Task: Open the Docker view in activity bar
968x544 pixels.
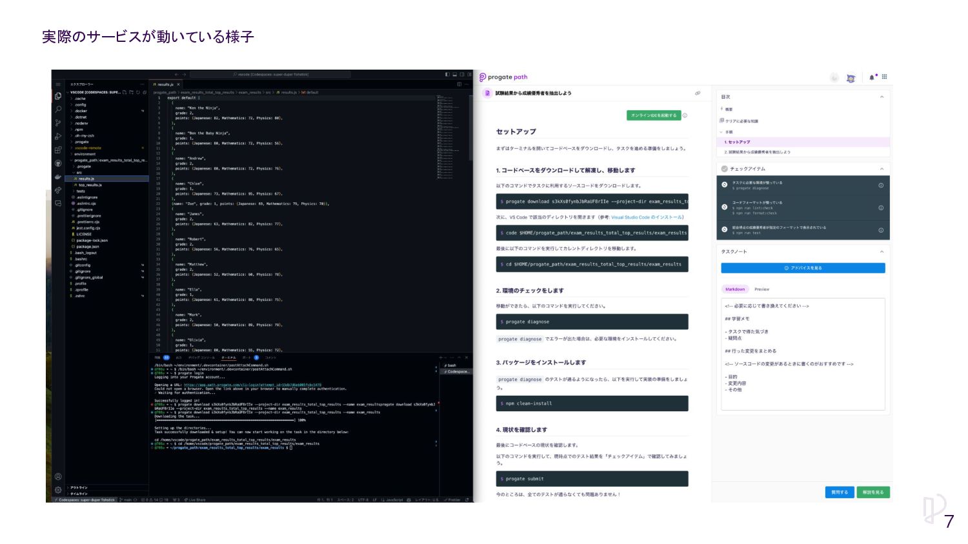Action: (x=58, y=177)
